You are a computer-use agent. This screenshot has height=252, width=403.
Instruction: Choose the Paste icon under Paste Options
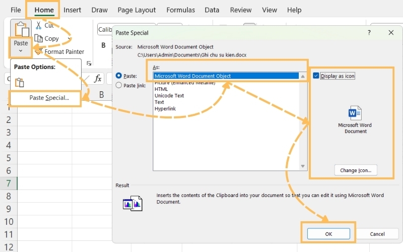(x=20, y=82)
